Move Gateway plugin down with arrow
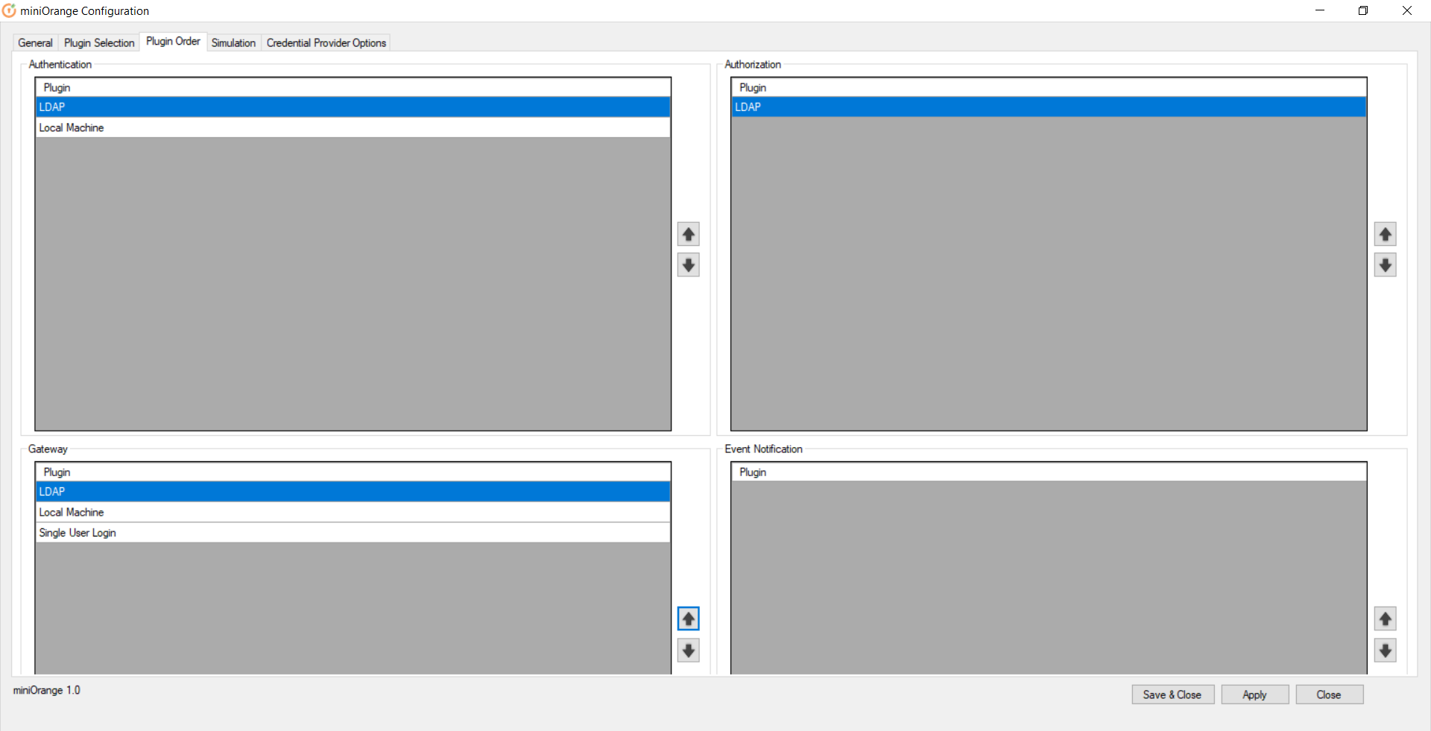Screen dimensions: 1431x731 click(688, 650)
